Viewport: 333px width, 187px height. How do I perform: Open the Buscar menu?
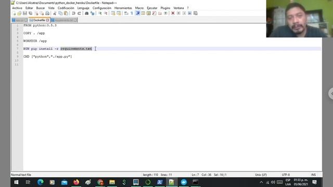[41, 8]
